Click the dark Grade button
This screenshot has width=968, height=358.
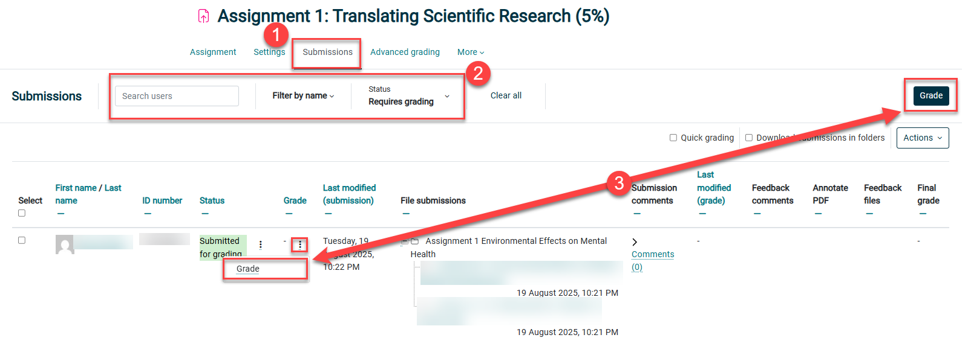931,95
